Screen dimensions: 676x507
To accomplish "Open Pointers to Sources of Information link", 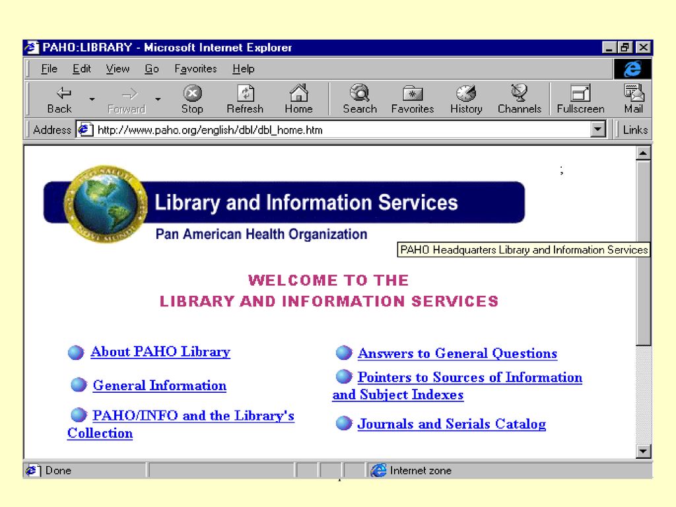I will click(x=457, y=386).
